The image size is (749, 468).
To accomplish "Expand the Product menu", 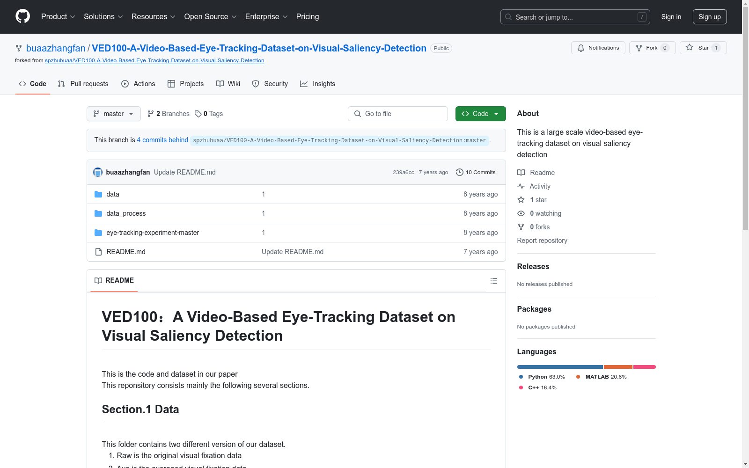I will [x=58, y=17].
